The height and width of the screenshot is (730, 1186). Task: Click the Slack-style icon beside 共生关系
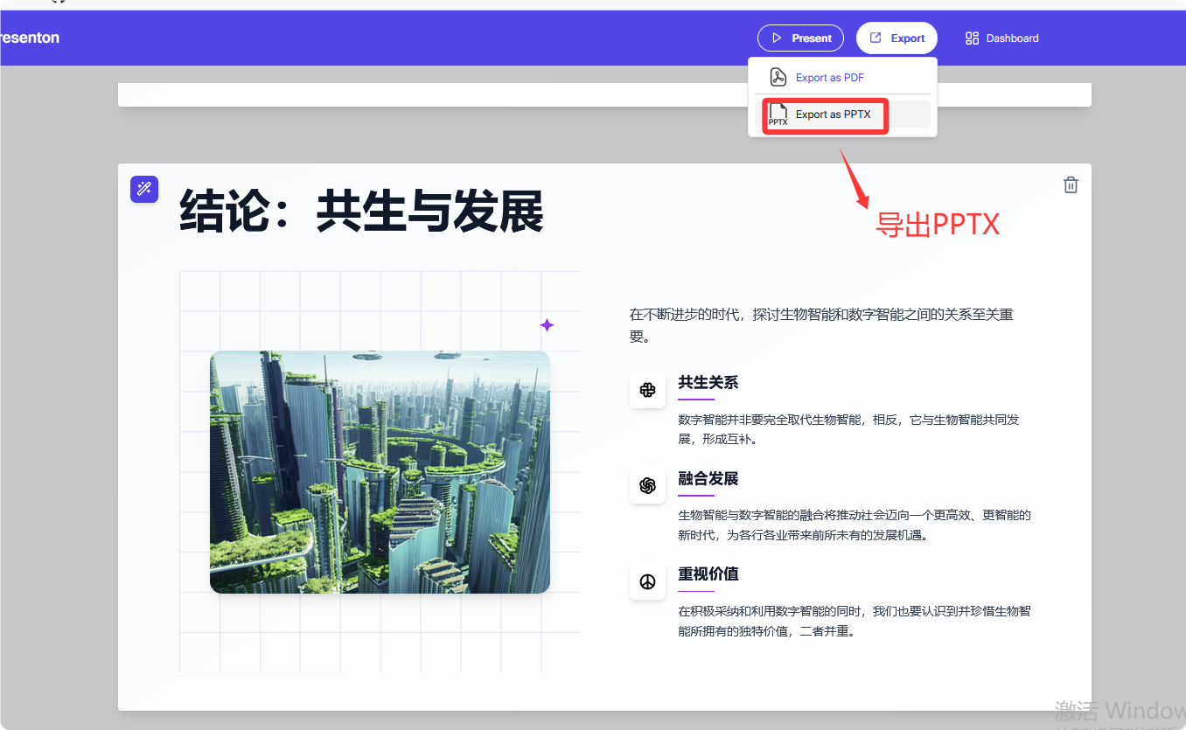coord(647,389)
